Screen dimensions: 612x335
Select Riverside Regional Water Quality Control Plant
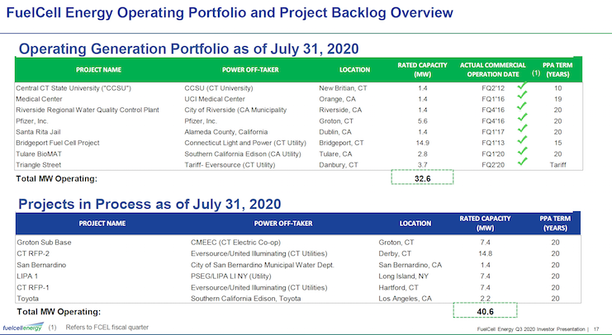coord(88,110)
